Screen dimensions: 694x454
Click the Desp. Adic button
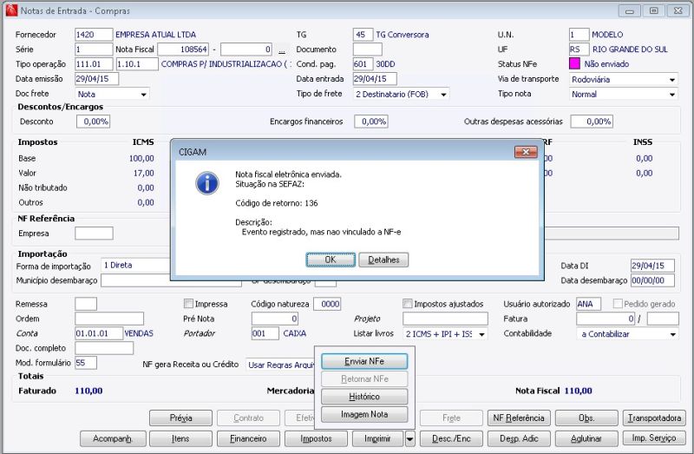click(519, 439)
